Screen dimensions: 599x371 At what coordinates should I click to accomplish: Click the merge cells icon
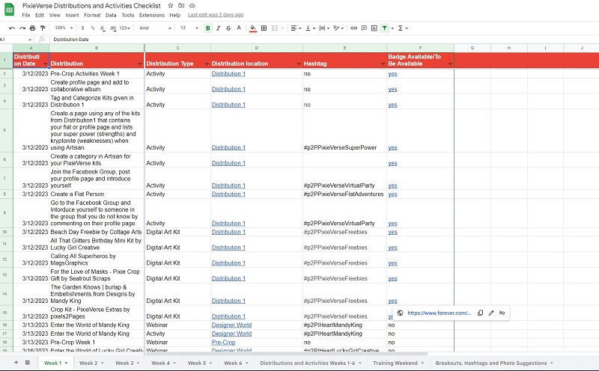(x=275, y=28)
